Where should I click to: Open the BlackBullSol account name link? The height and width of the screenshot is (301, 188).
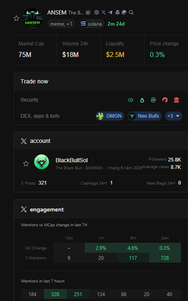pos(71,160)
